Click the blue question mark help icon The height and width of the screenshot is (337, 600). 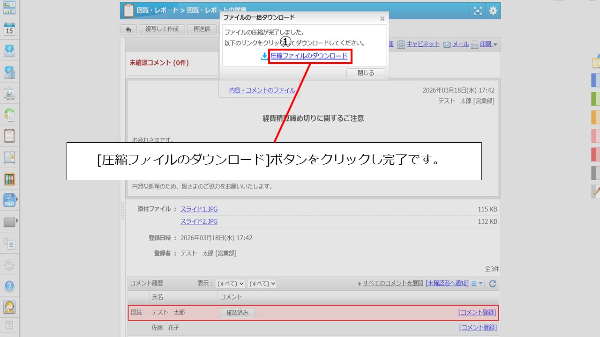pyautogui.click(x=9, y=286)
